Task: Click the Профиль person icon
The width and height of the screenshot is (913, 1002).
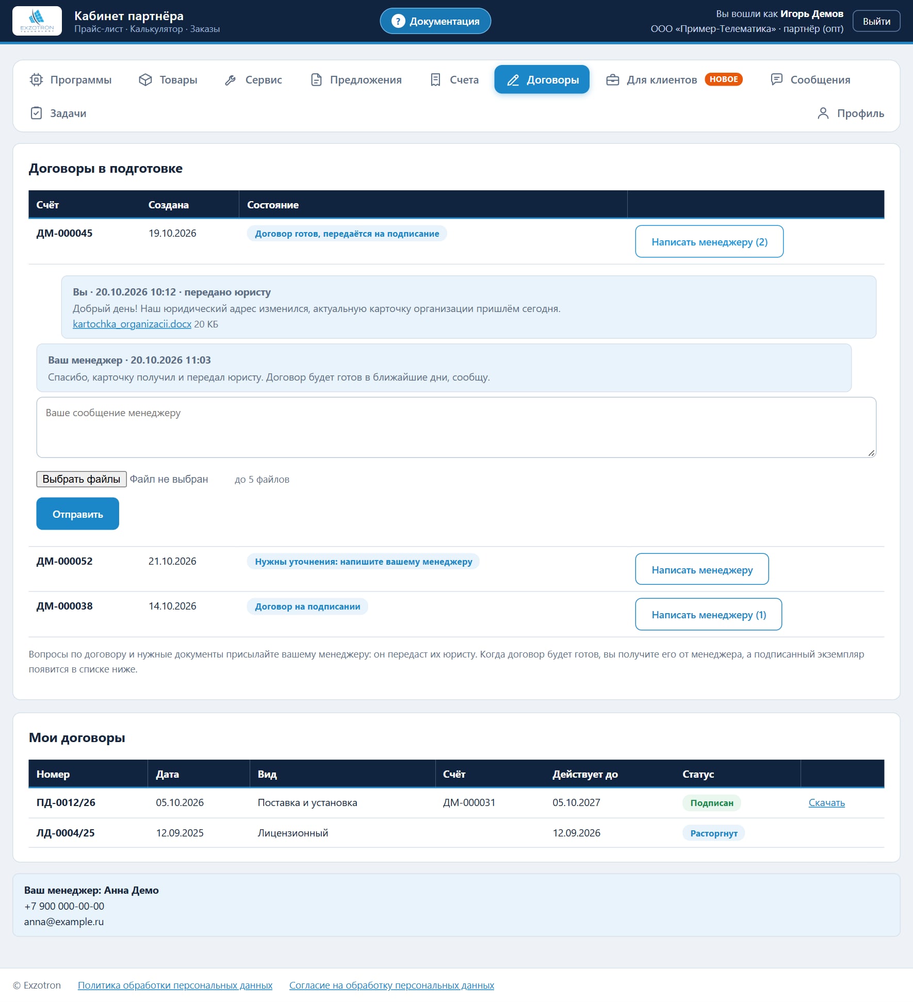Action: tap(823, 113)
